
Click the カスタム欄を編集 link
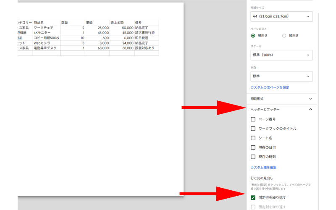(x=263, y=168)
